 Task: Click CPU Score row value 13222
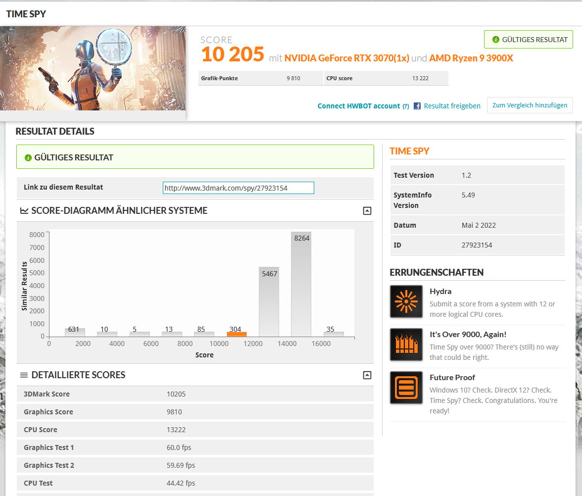176,430
